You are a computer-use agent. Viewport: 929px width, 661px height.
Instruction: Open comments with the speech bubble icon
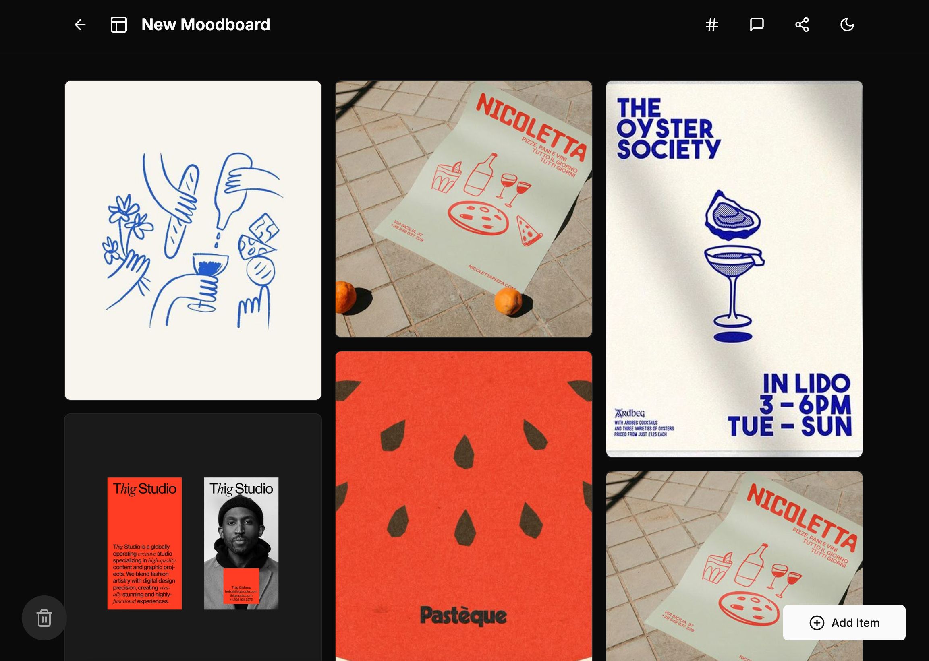pyautogui.click(x=757, y=25)
